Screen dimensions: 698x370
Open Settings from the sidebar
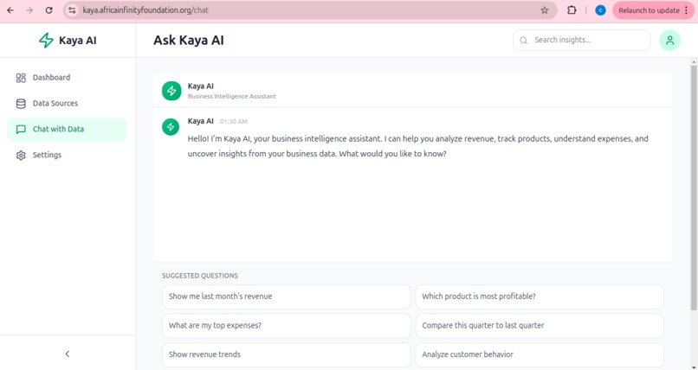tap(67, 155)
